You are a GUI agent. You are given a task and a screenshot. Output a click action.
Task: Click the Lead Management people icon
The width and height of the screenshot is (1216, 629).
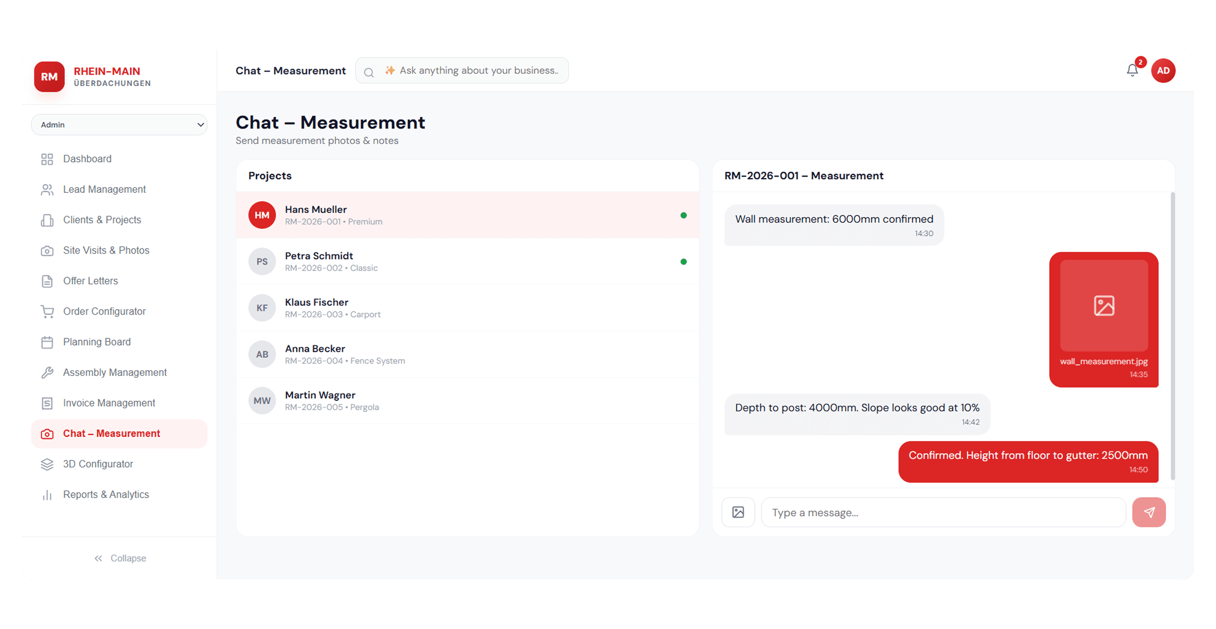coord(47,190)
